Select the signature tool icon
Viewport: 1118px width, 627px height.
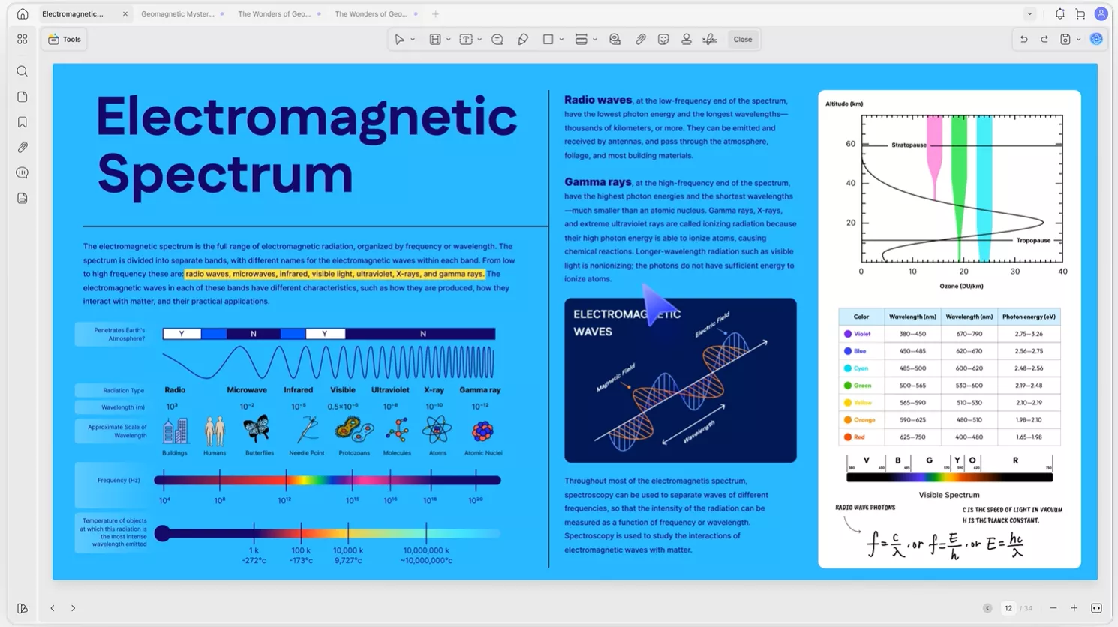tap(710, 40)
